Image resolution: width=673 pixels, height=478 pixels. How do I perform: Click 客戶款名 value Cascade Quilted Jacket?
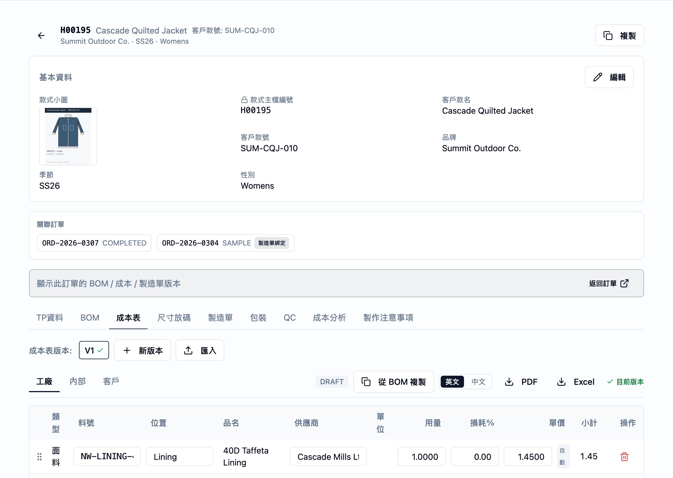(x=488, y=111)
